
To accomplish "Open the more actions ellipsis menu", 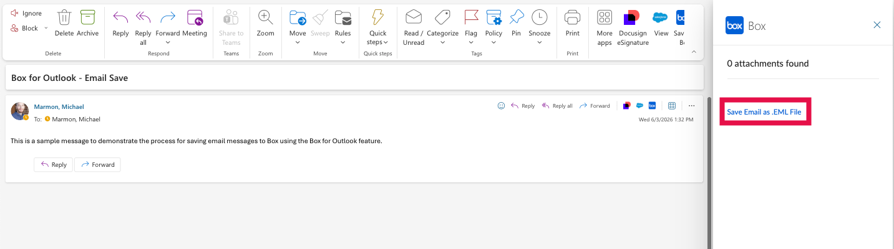I will click(x=691, y=106).
